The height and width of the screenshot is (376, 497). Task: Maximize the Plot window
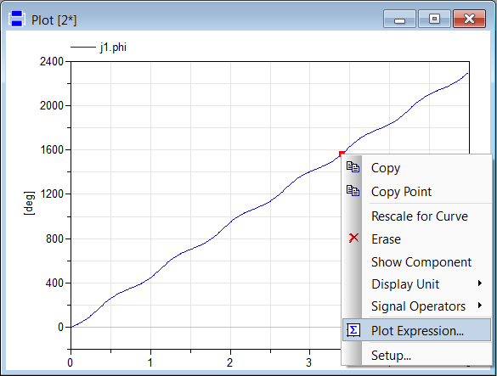click(435, 19)
